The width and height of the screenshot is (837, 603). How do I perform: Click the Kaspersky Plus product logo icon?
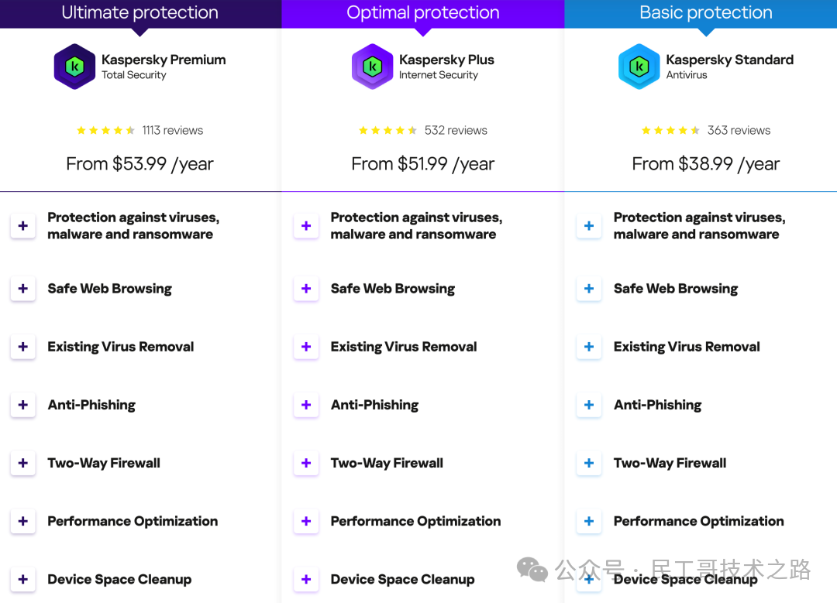[372, 67]
